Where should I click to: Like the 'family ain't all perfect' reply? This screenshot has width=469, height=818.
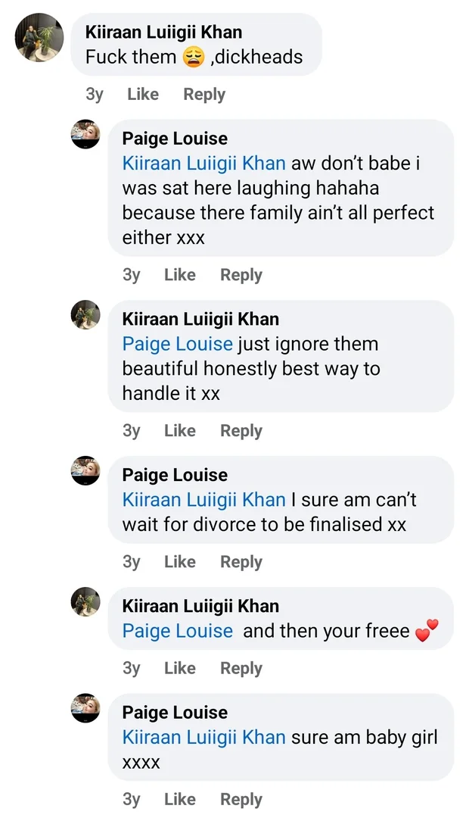[x=180, y=275]
